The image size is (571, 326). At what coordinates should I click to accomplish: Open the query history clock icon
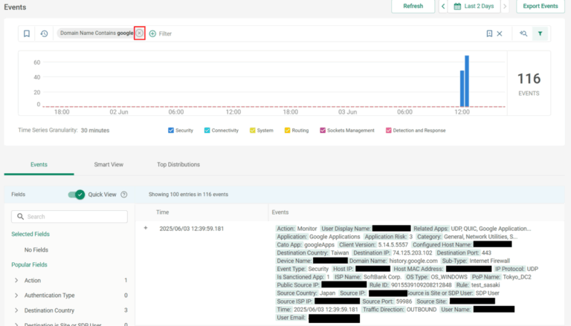[x=44, y=33]
